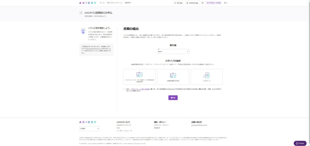
Task: Open the チャット chat bubble widget
Action: (x=300, y=143)
